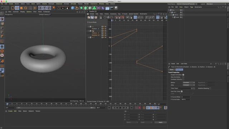Viewport: 229px width, 129px height.
Task: Switch timeline to Motion mode icon
Action: pyautogui.click(x=96, y=18)
